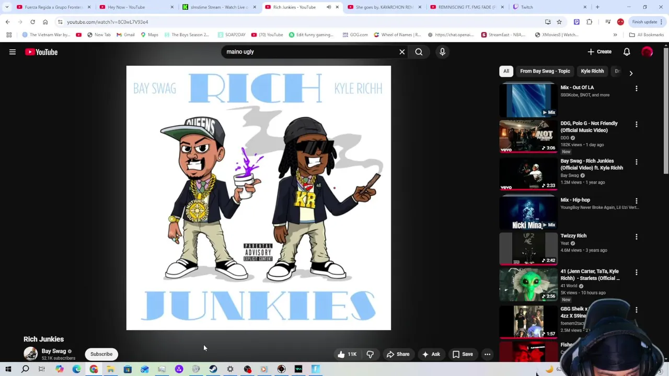Bookmark this page with the star icon
Screen dimensions: 669x376
(x=559, y=22)
